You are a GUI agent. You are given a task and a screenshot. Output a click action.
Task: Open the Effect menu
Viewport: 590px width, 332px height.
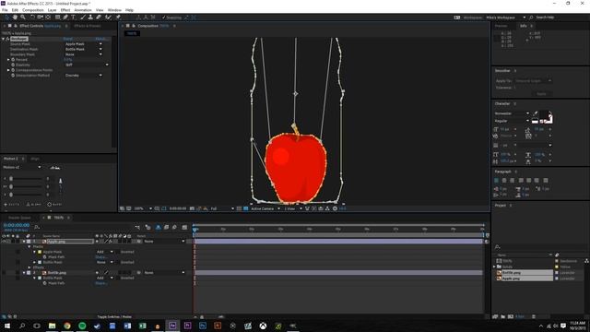coord(65,10)
